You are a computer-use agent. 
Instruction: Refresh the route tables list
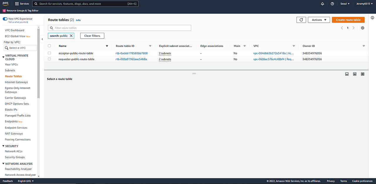coord(301,20)
